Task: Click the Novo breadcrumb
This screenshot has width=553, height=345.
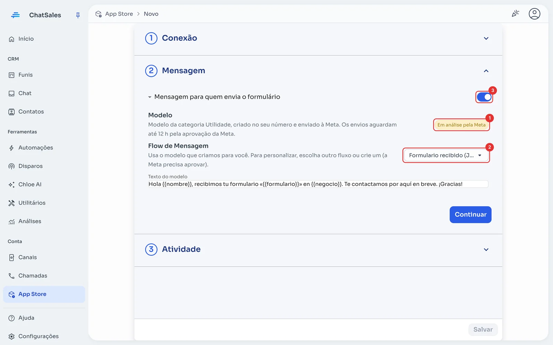Action: pos(151,14)
